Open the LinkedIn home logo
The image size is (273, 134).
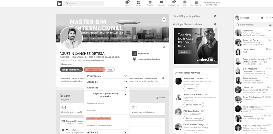pos(60,4)
